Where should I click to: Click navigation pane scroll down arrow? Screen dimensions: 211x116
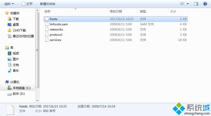[37, 100]
